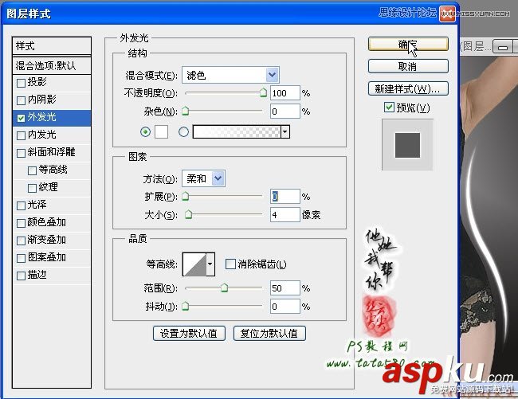Select 混合选项:默认 blending options

tap(52, 65)
